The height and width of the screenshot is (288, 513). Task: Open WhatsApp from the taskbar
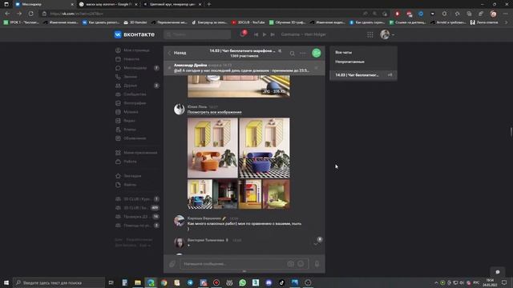tap(242, 282)
